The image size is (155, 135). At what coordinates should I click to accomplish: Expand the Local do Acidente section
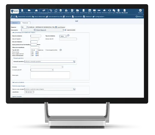tap(13, 82)
